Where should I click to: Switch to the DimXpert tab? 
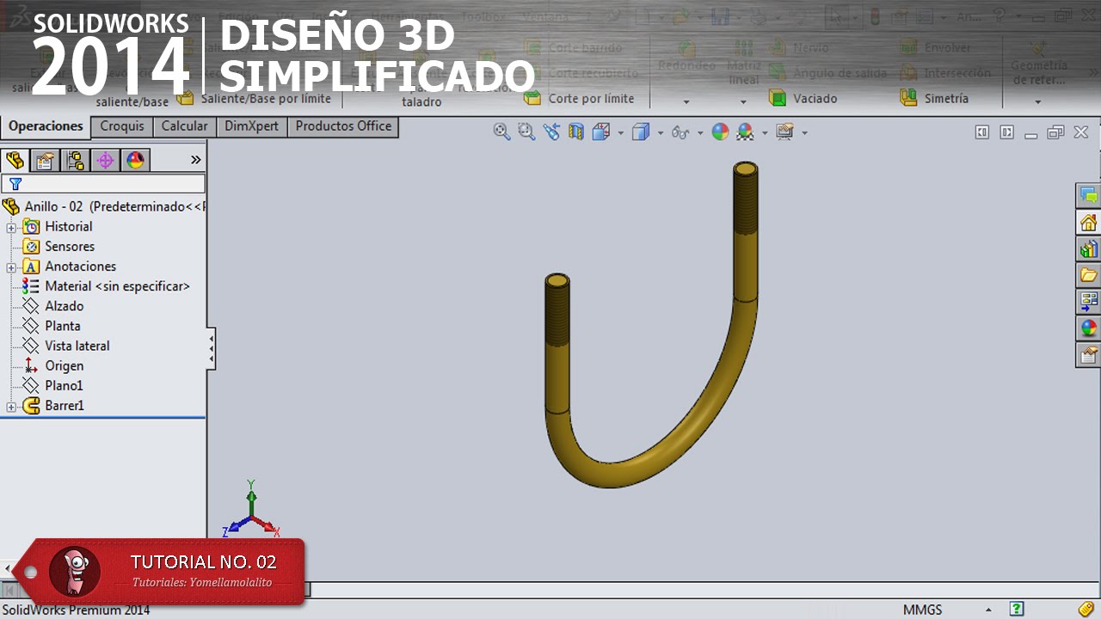(251, 126)
